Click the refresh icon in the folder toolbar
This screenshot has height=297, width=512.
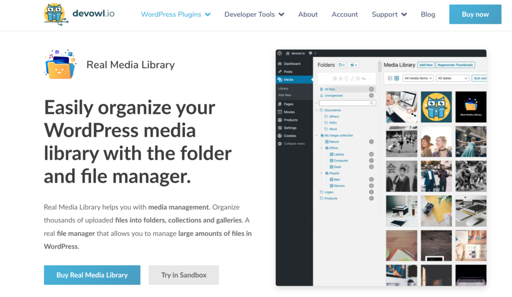tap(347, 78)
